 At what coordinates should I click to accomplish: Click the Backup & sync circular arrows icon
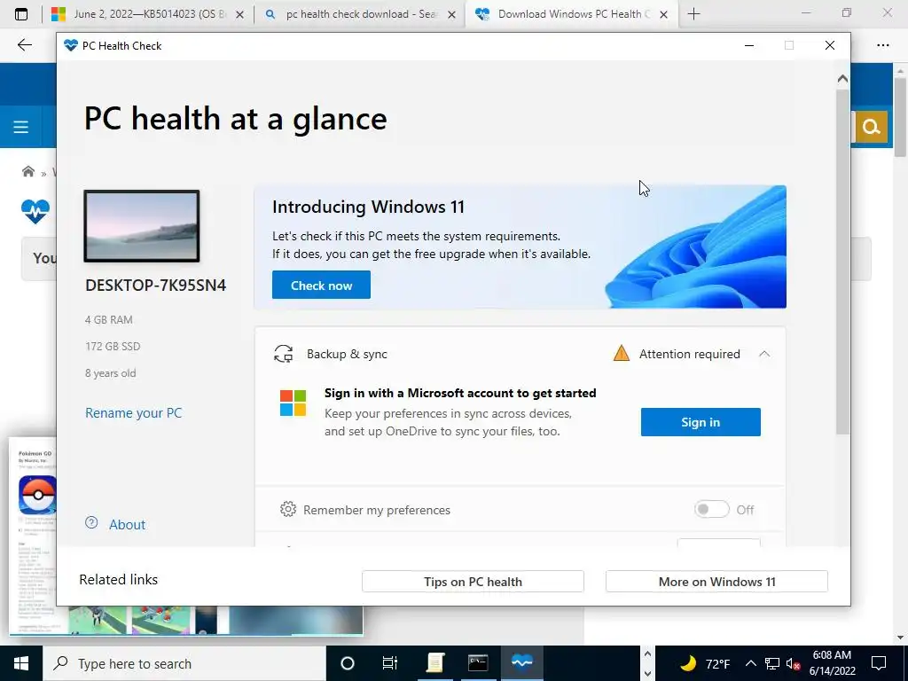point(283,353)
